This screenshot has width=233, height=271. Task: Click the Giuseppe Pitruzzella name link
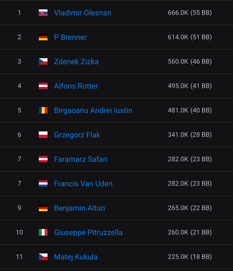pyautogui.click(x=88, y=233)
